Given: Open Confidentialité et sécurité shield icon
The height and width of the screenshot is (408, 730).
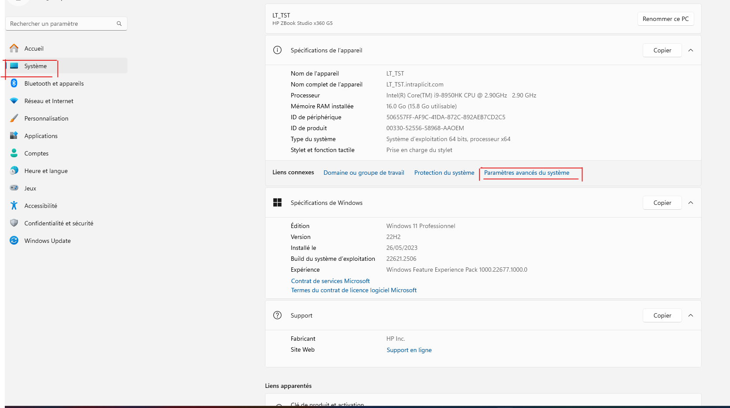Looking at the screenshot, I should tap(14, 223).
